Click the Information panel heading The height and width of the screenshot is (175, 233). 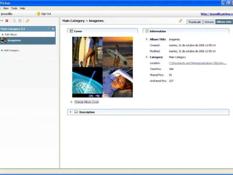point(158,31)
